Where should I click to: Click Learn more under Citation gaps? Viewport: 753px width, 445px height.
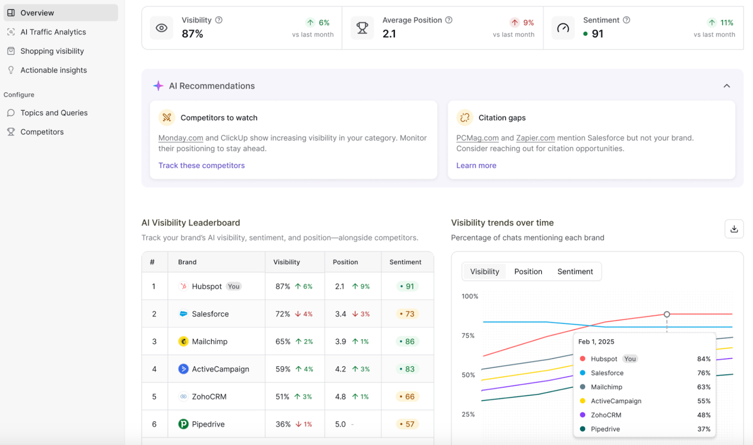(476, 166)
